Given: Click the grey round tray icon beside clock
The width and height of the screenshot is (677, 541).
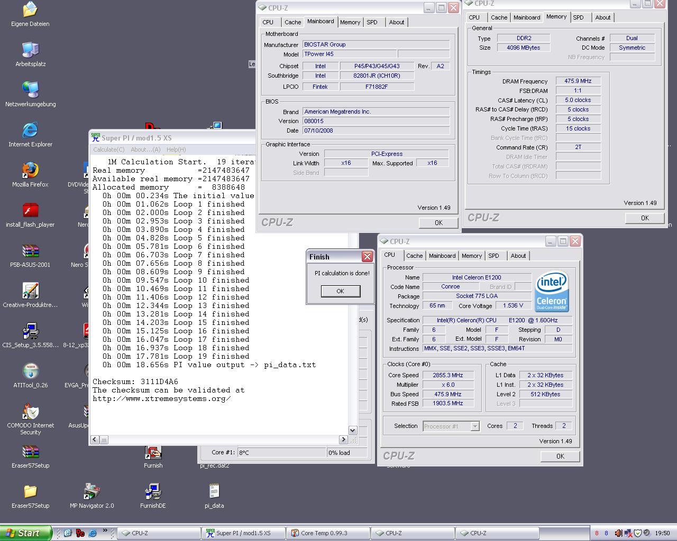Looking at the screenshot, I should pyautogui.click(x=647, y=534).
